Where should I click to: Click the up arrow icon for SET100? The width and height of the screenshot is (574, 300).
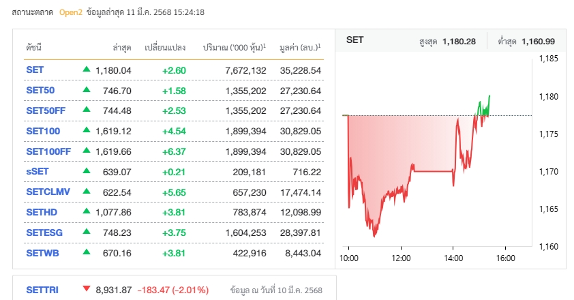[86, 130]
